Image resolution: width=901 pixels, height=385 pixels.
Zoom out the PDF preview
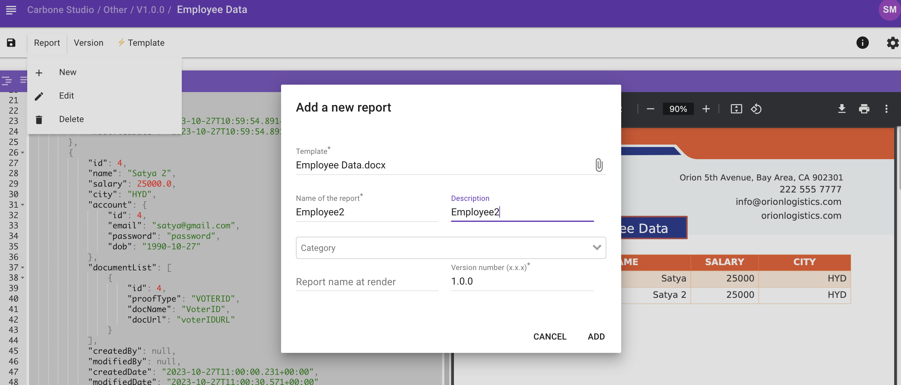click(x=650, y=109)
